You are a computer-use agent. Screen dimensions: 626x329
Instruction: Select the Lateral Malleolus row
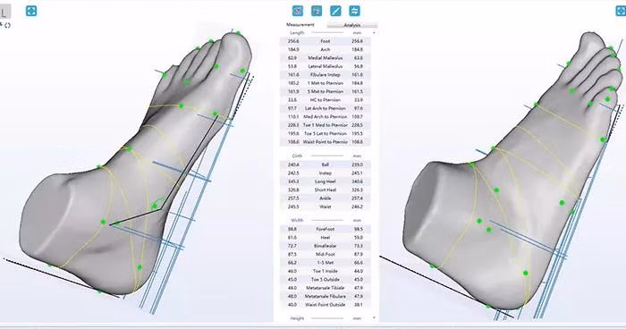pos(325,66)
